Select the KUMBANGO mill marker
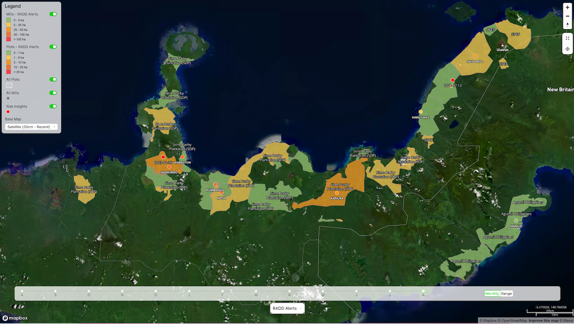The width and height of the screenshot is (574, 324). click(215, 184)
